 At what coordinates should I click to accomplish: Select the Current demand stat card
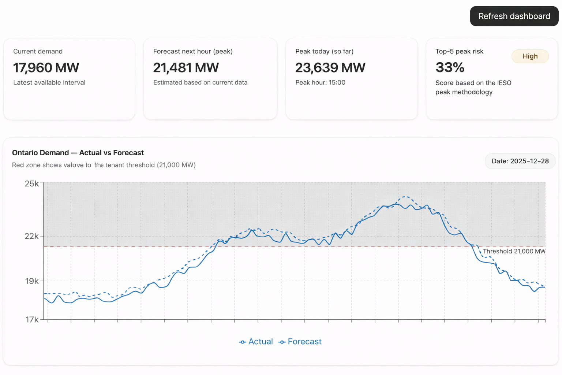69,78
